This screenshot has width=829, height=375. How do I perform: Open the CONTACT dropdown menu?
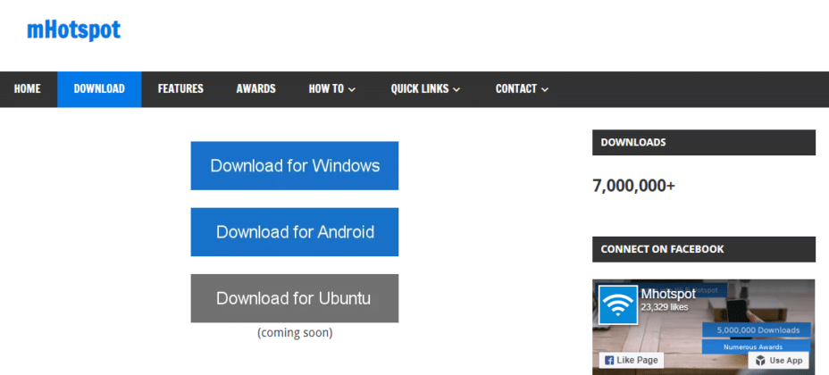pos(522,89)
